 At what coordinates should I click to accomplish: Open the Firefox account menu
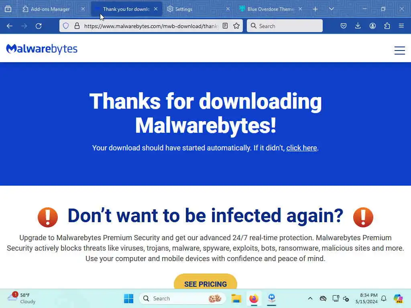(372, 26)
